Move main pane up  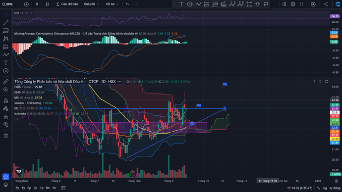coord(314,82)
